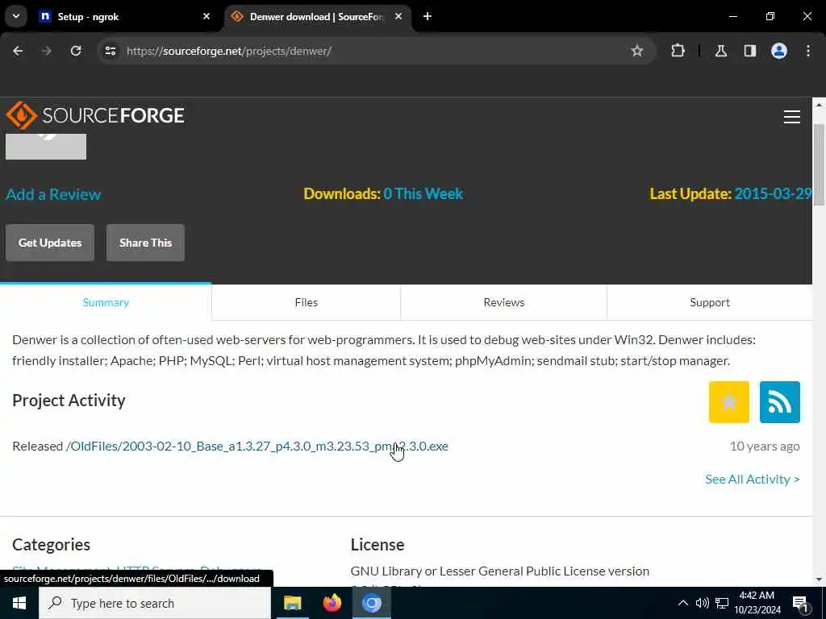Open a new tab with plus button
This screenshot has width=826, height=619.
pos(428,16)
